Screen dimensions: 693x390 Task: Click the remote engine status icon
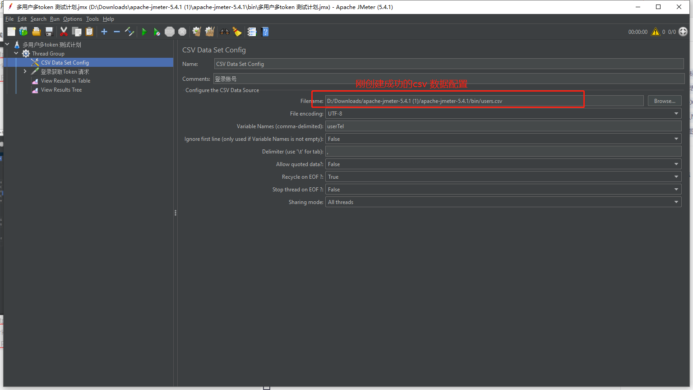[683, 32]
